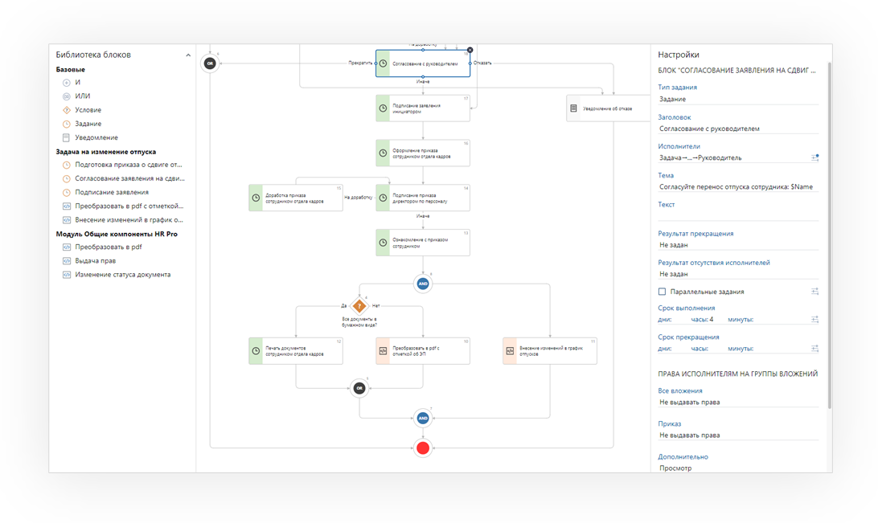Image resolution: width=878 pixels, height=523 pixels.
Task: Click the red end-event circle on canvas
Action: point(423,447)
